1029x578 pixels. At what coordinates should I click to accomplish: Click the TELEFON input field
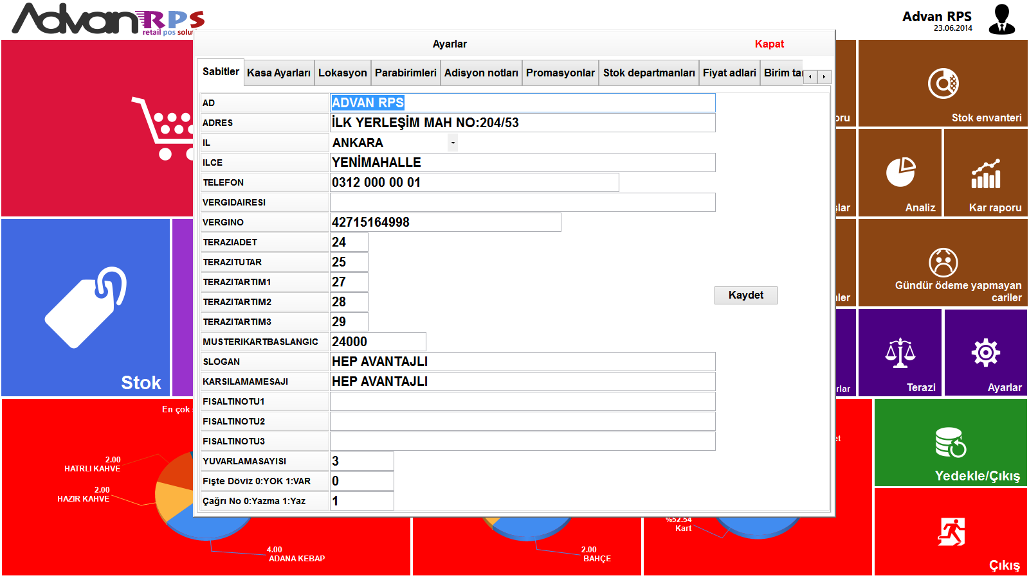tap(474, 182)
